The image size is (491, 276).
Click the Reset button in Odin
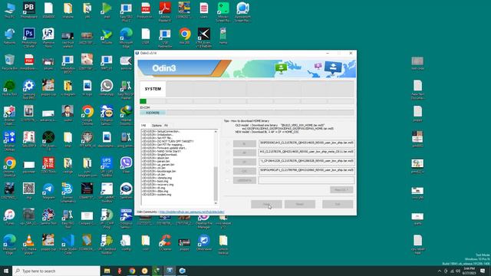[x=300, y=205]
